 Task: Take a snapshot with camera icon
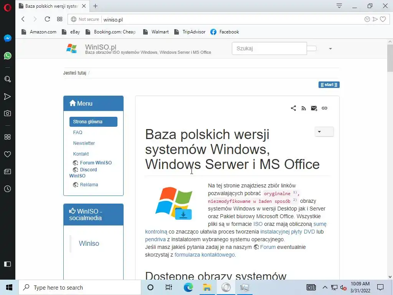(x=8, y=113)
